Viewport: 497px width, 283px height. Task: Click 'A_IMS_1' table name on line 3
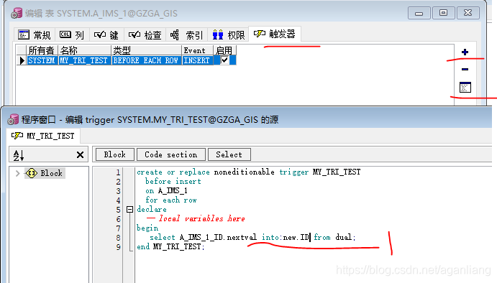(x=173, y=190)
